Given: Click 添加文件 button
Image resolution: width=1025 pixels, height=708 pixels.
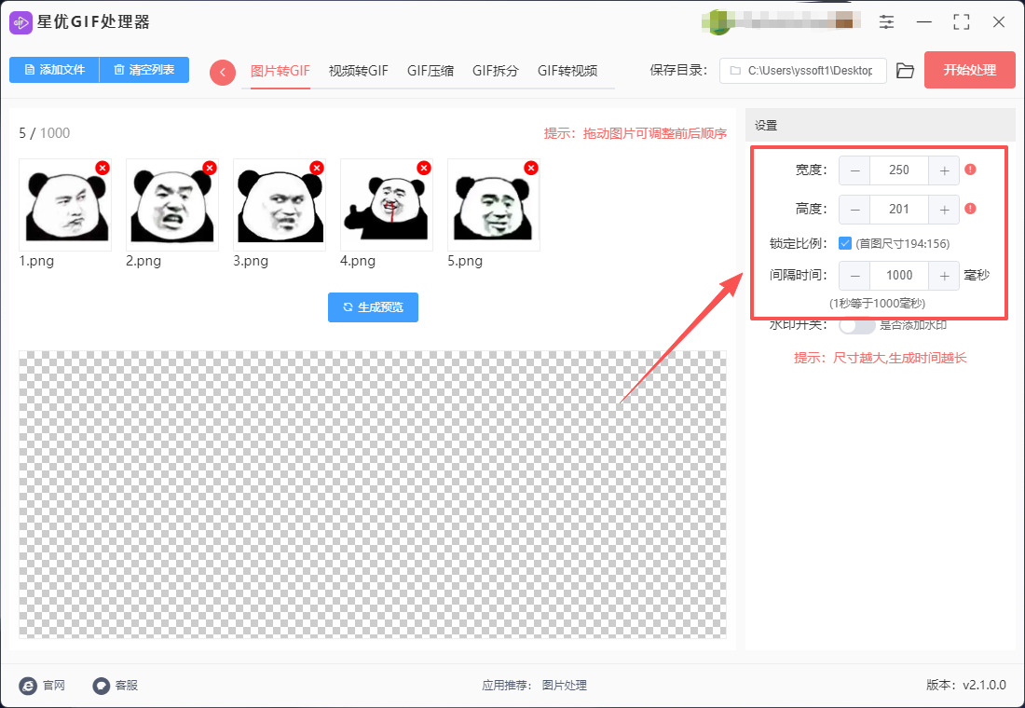Looking at the screenshot, I should click(x=54, y=70).
